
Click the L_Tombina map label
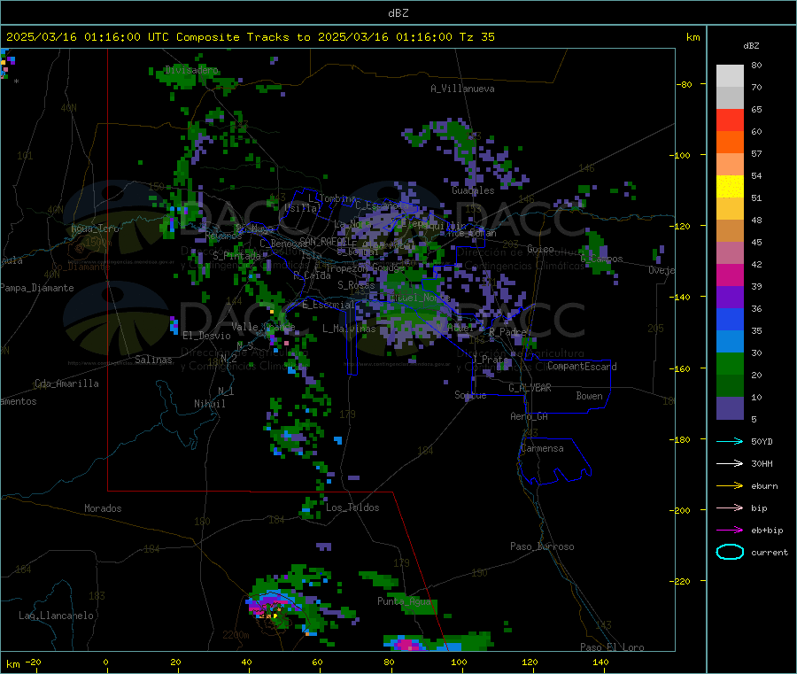point(332,198)
